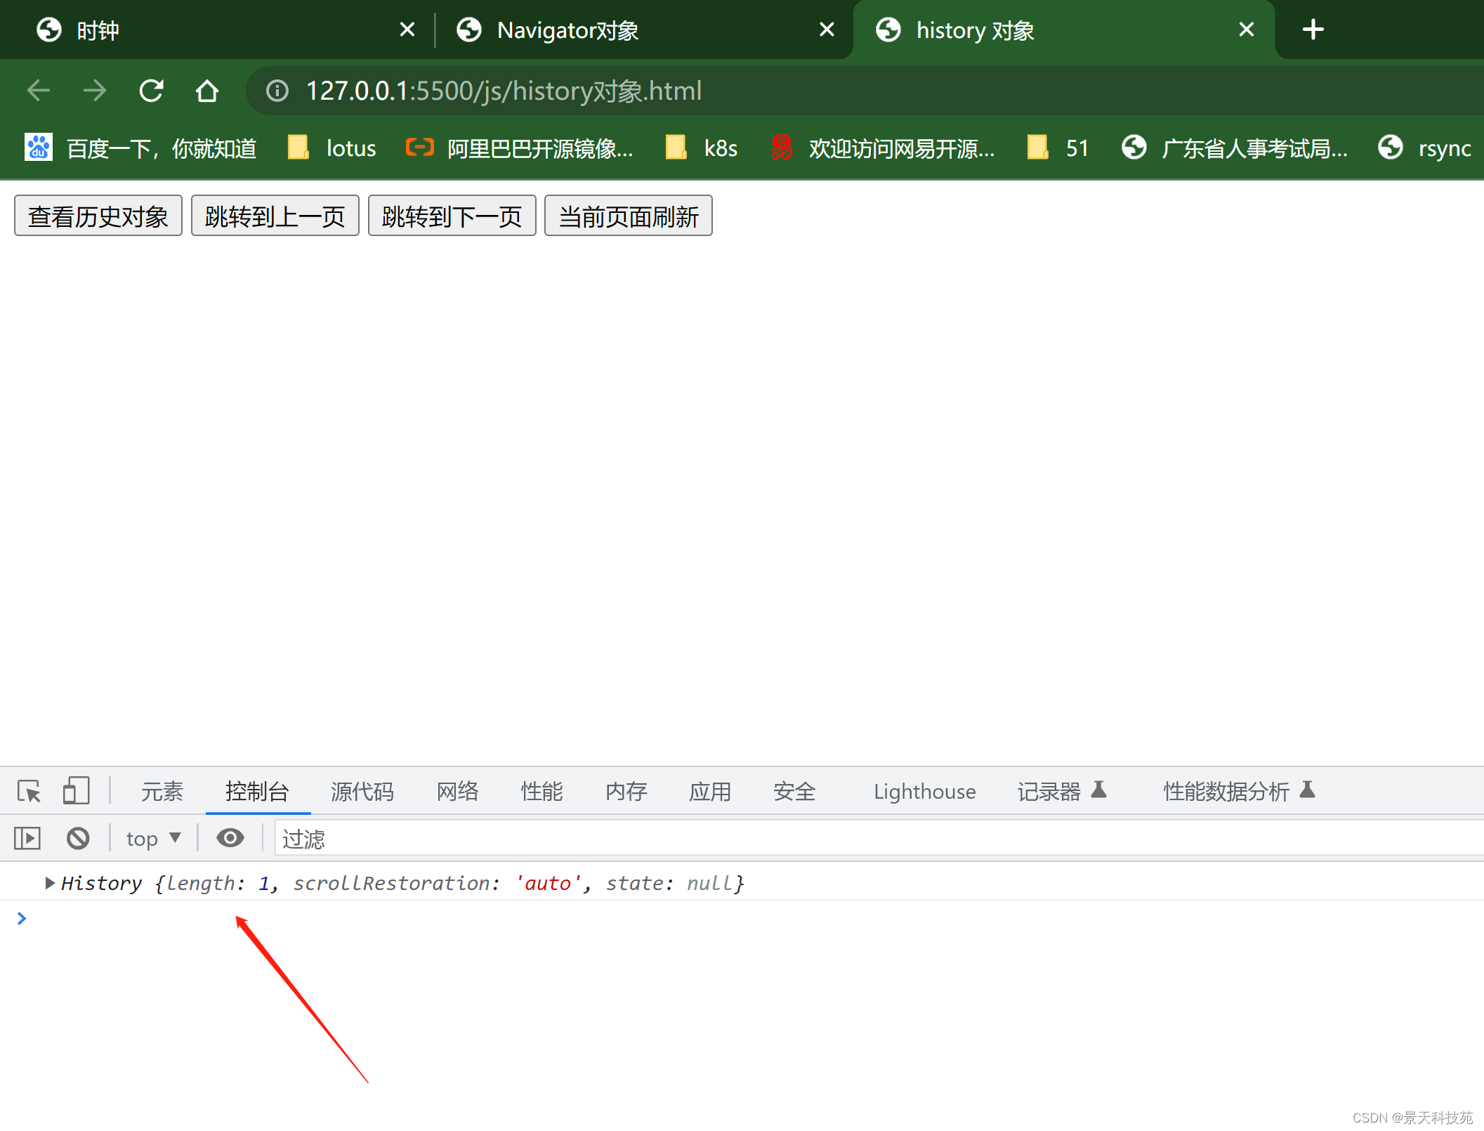This screenshot has width=1484, height=1131.
Task: Open the 控制台 DevTools tab
Action: [258, 792]
